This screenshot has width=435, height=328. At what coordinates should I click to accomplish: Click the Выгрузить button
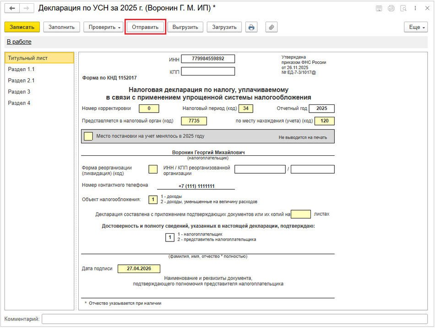tap(185, 27)
